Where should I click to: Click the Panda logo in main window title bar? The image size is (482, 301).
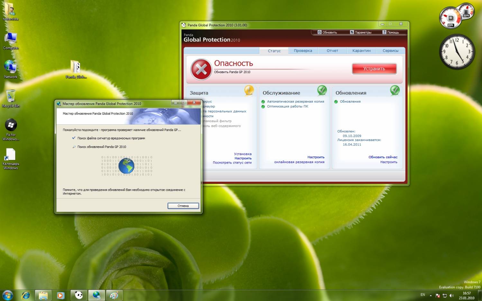[184, 25]
